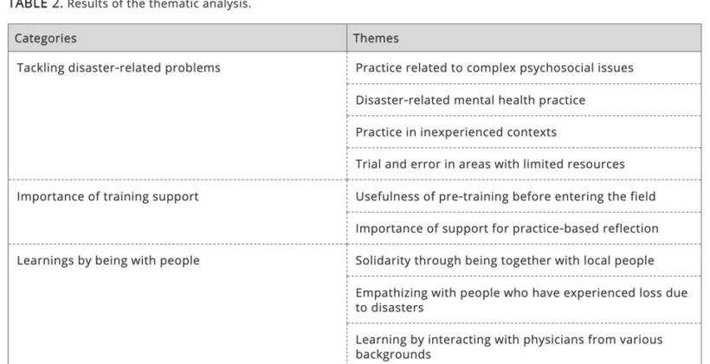Click the "Usefulness of pre-training" theme row
Viewport: 710px width, 364px height.
click(x=506, y=196)
